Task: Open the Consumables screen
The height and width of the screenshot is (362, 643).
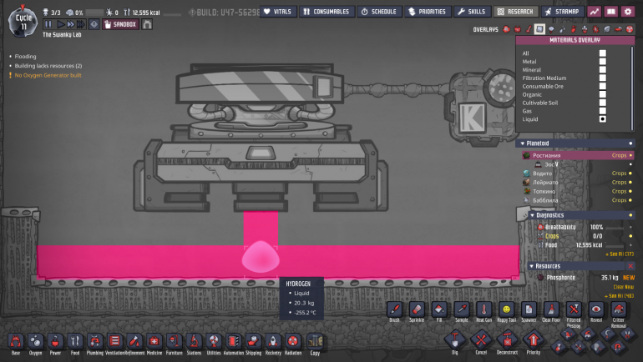Action: pos(327,12)
